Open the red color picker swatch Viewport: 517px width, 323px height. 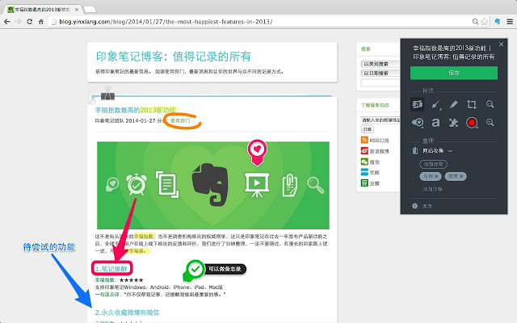click(472, 123)
